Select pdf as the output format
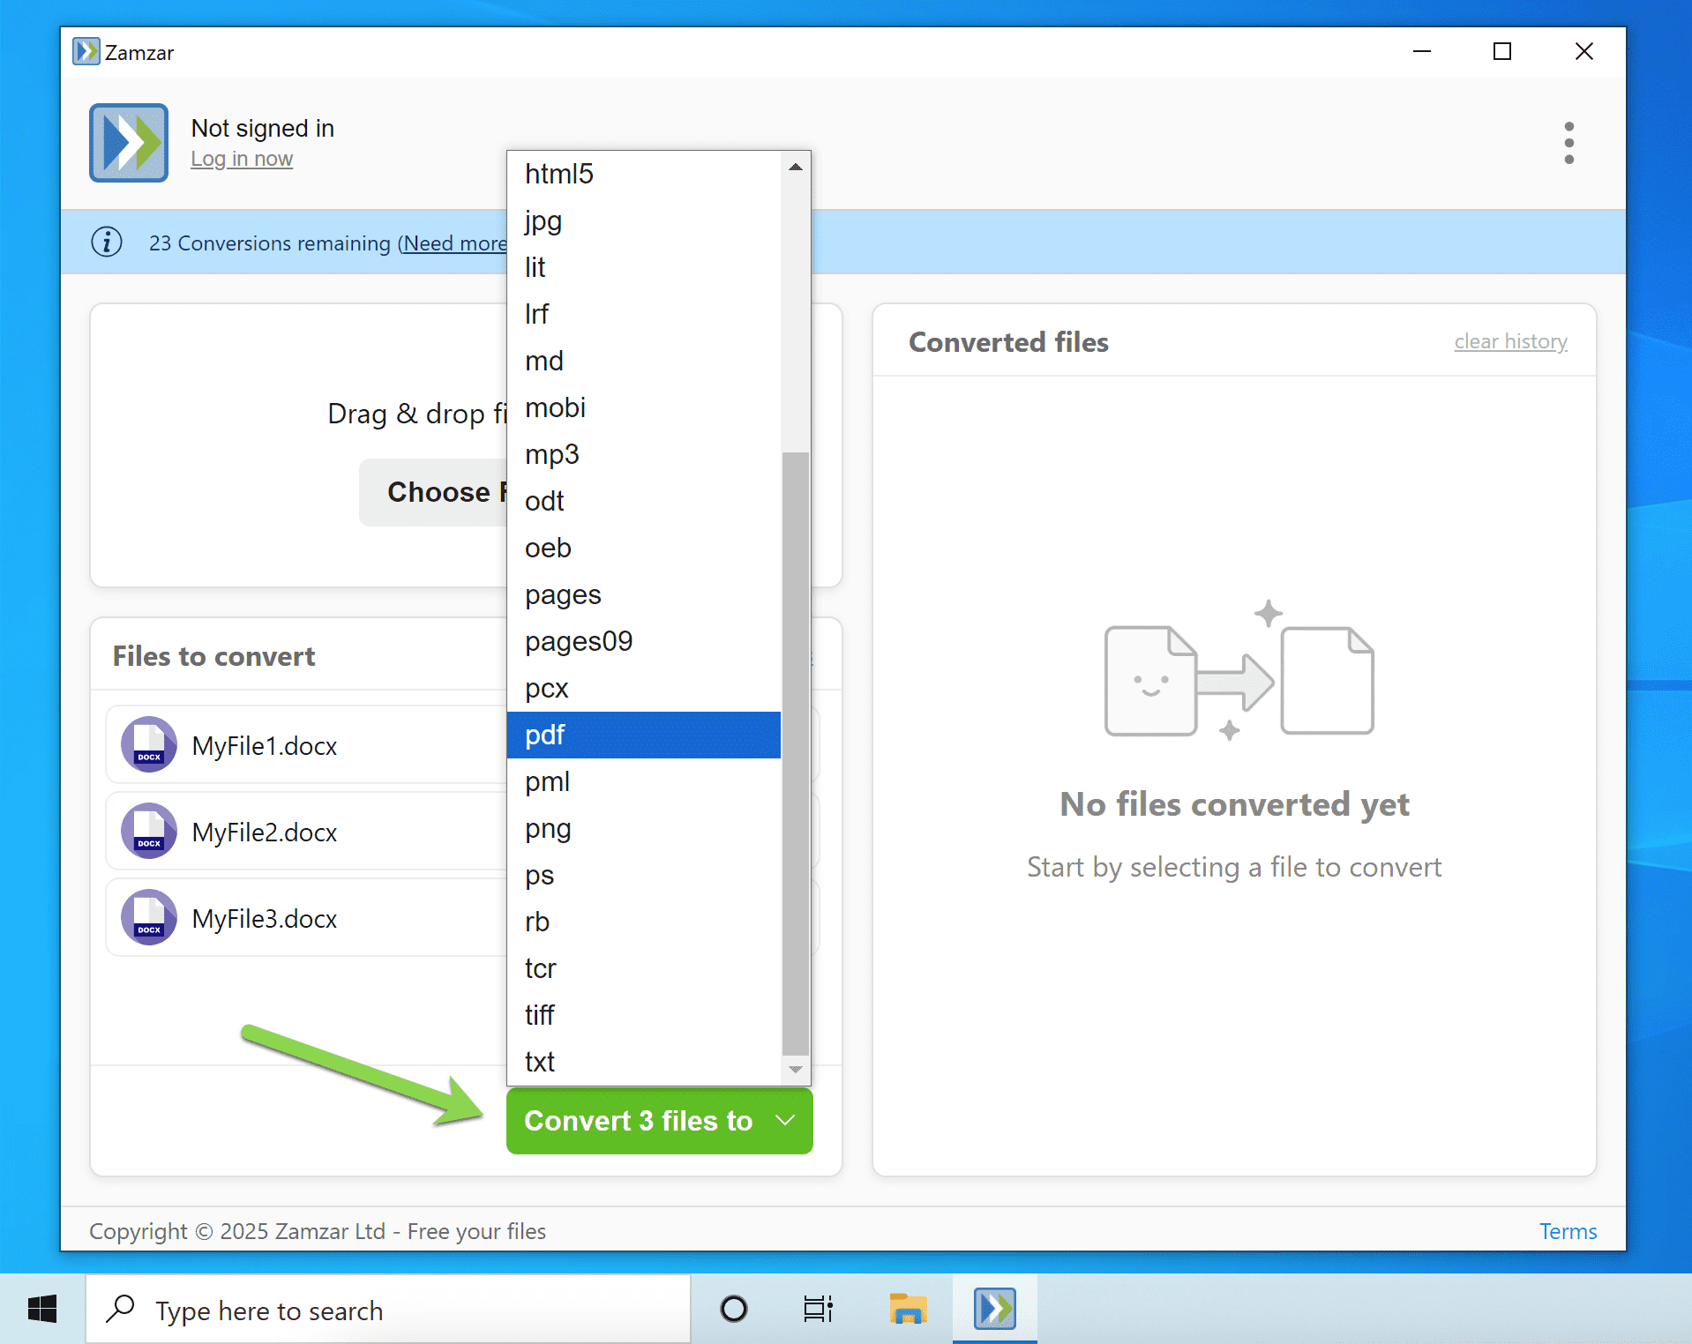 coord(545,735)
